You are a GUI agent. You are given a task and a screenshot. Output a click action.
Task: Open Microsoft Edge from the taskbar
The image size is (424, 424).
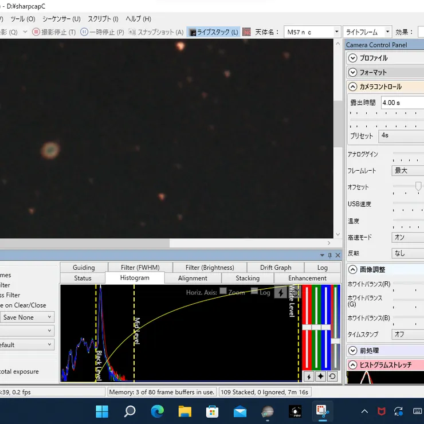click(x=157, y=411)
